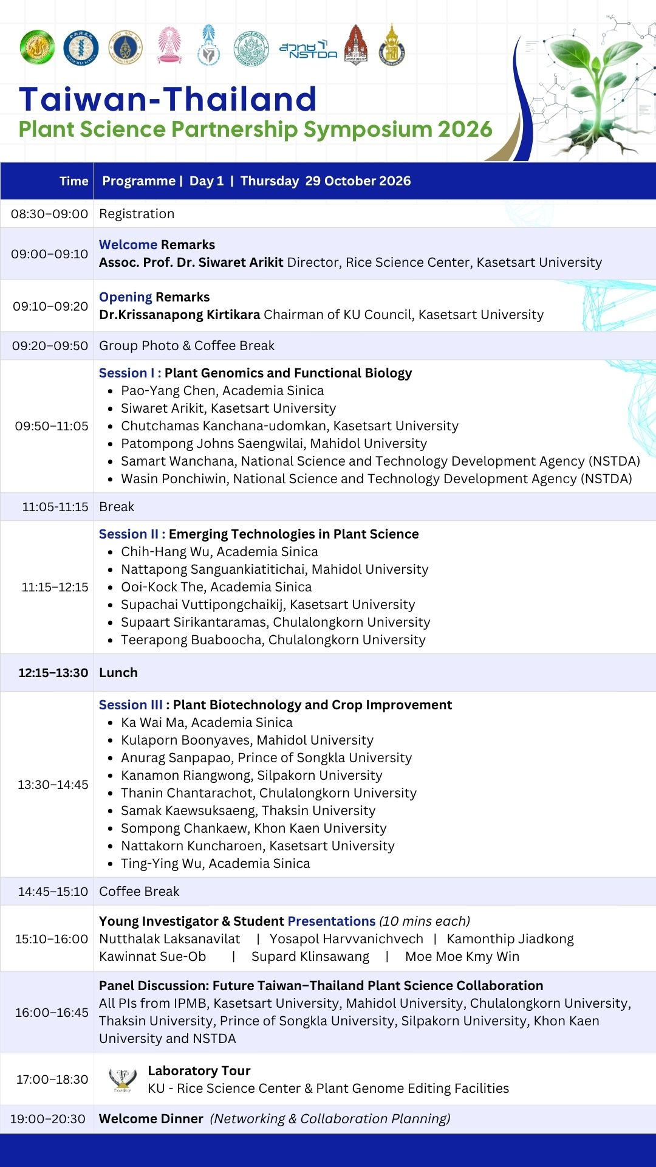
Task: Click the Plant Science Partnership Symposium 2026 subtitle
Action: pos(255,129)
